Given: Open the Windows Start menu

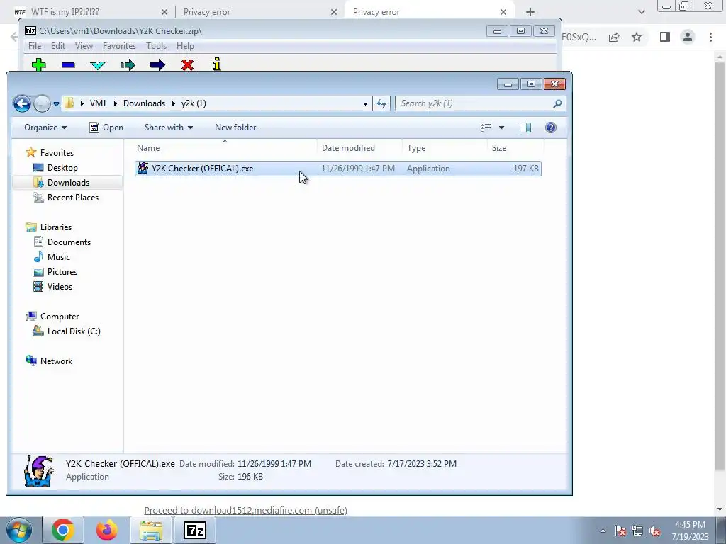Looking at the screenshot, I should point(18,530).
